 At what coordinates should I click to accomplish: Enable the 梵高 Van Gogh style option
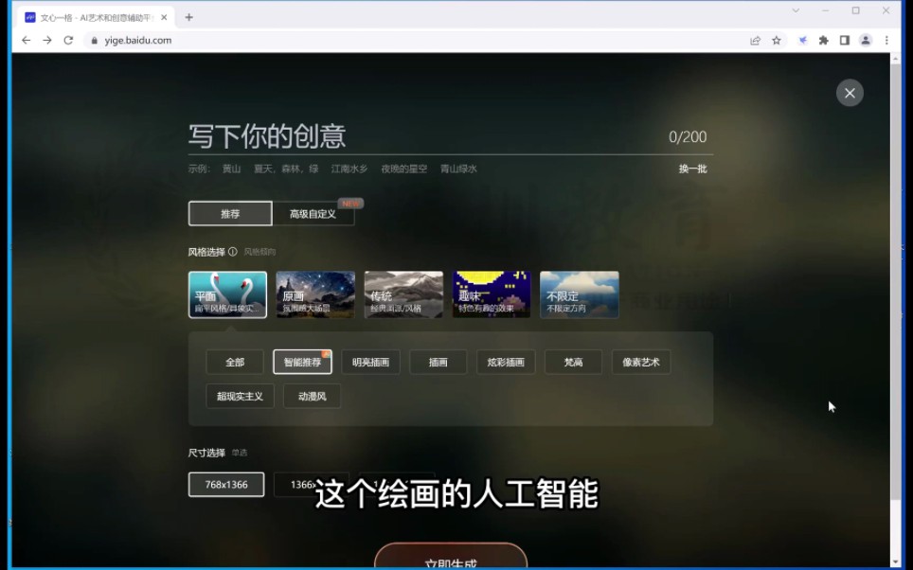pyautogui.click(x=573, y=362)
